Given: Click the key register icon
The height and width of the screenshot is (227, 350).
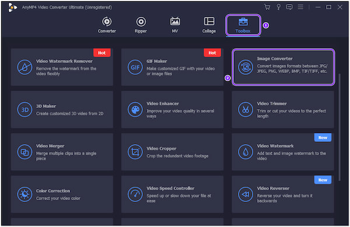Looking at the screenshot, I should [279, 7].
